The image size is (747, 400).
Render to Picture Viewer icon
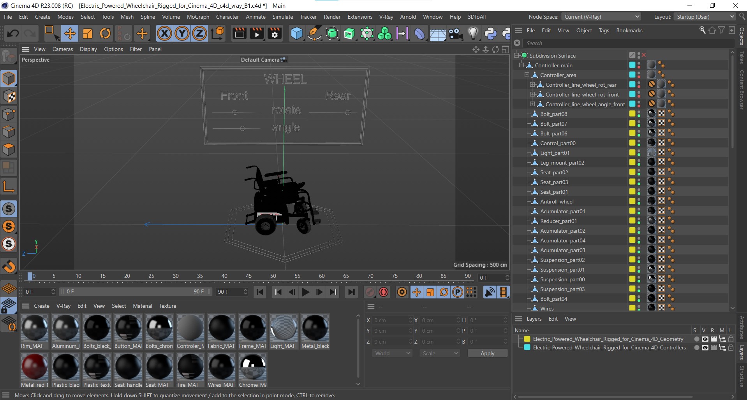tap(257, 33)
